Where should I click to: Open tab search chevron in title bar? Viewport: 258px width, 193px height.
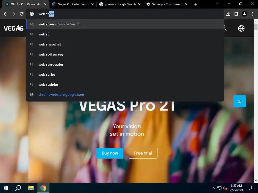(217, 4)
